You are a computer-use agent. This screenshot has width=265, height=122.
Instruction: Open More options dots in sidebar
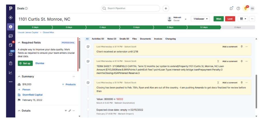[10, 82]
